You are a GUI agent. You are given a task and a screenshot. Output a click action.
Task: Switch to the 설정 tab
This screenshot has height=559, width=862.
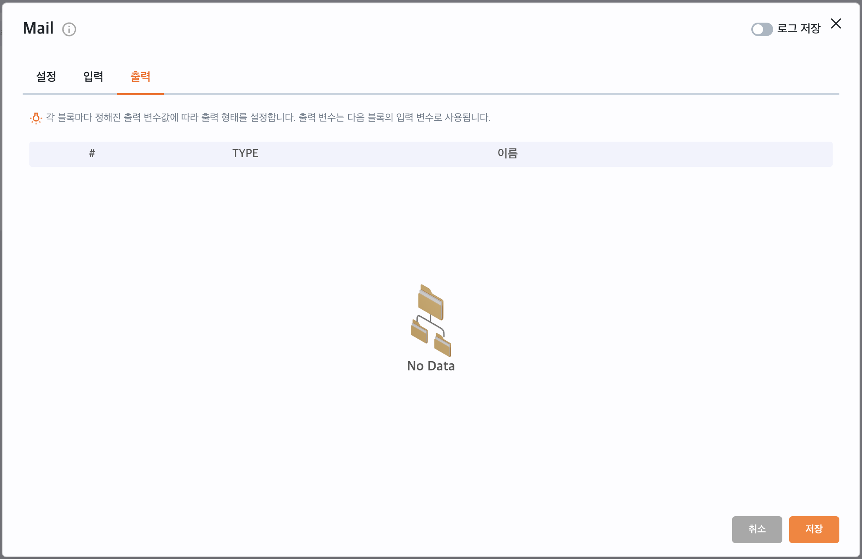46,76
